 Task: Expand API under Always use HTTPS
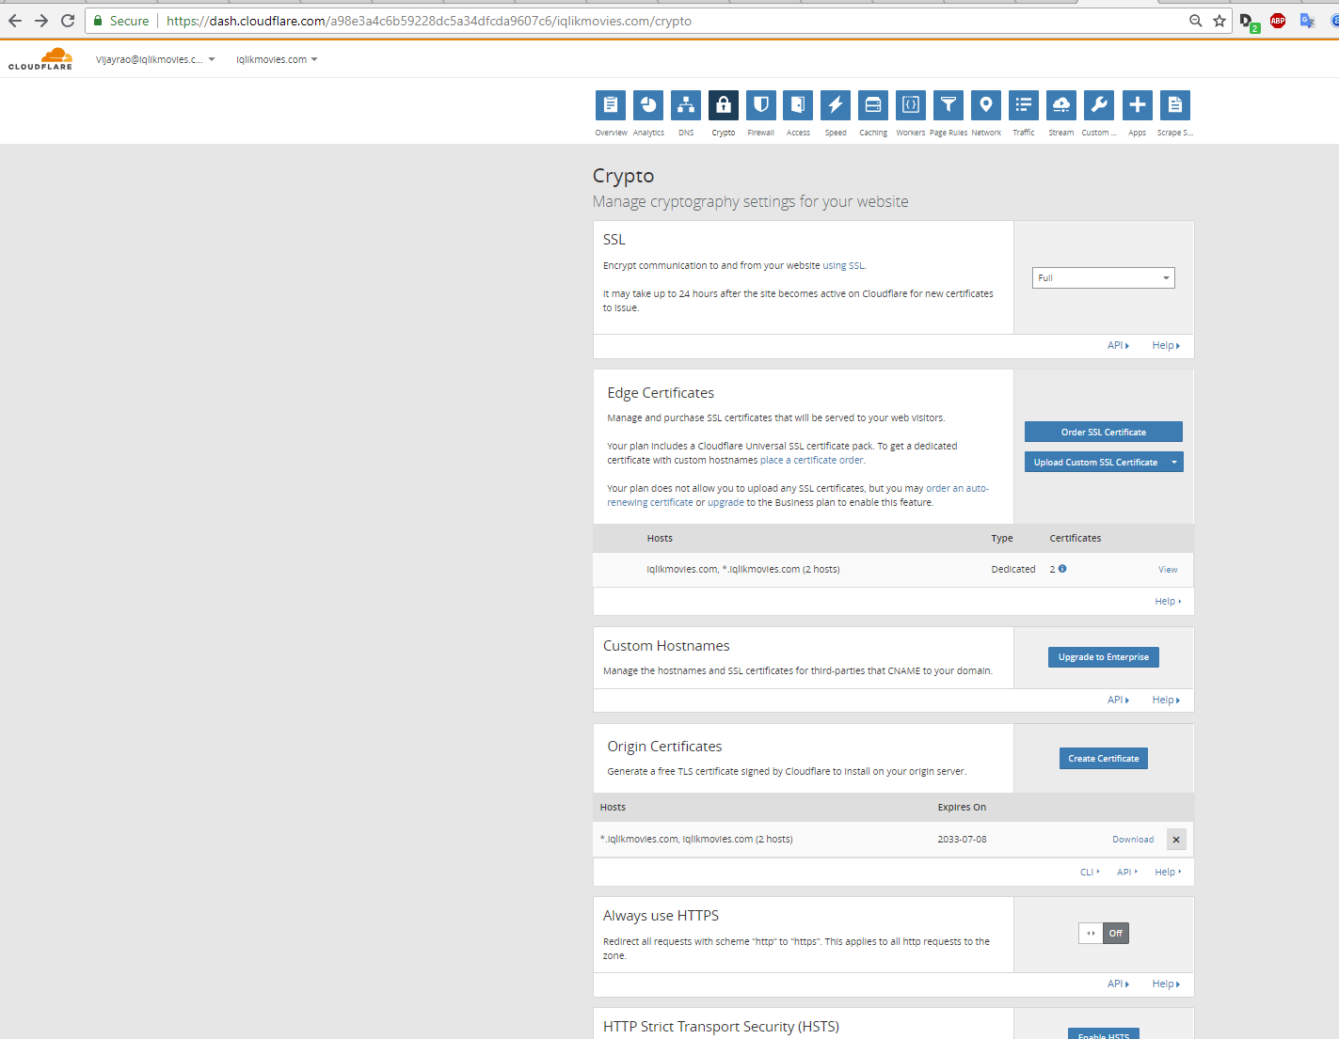point(1118,984)
